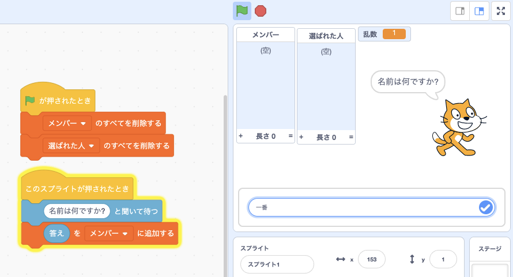513x277 pixels.
Task: Click the code area vertical scrollbar
Action: (225, 186)
